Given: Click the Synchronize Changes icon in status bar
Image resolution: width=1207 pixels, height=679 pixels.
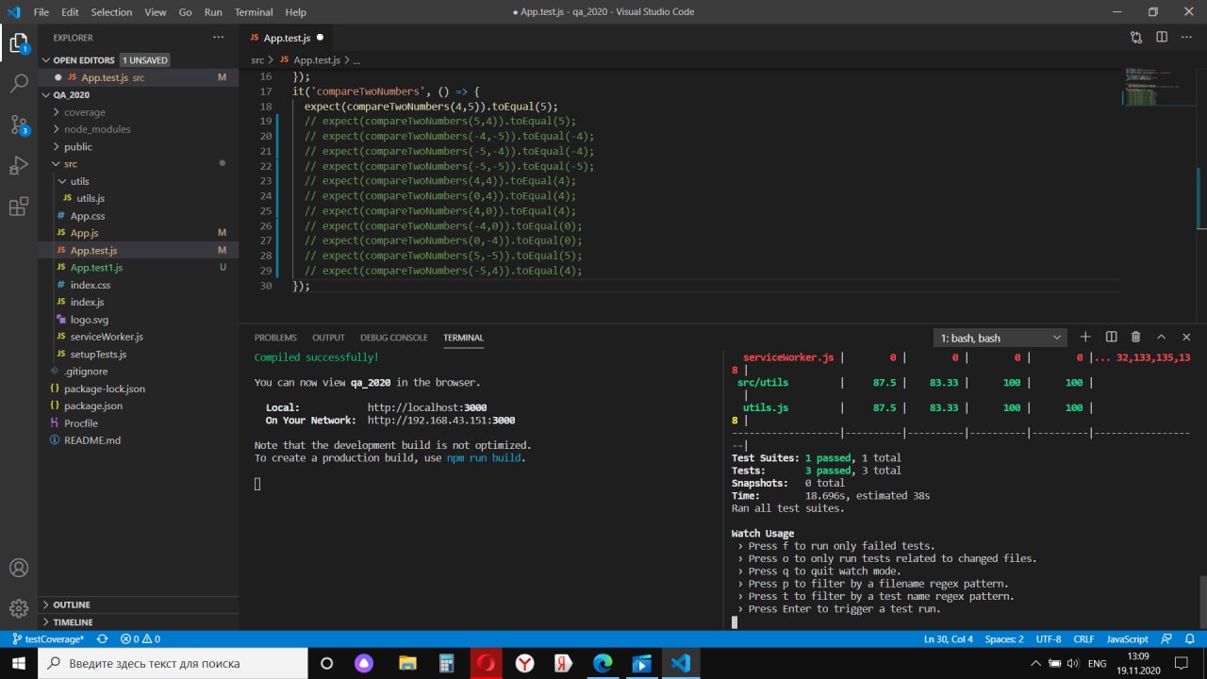Looking at the screenshot, I should point(102,638).
